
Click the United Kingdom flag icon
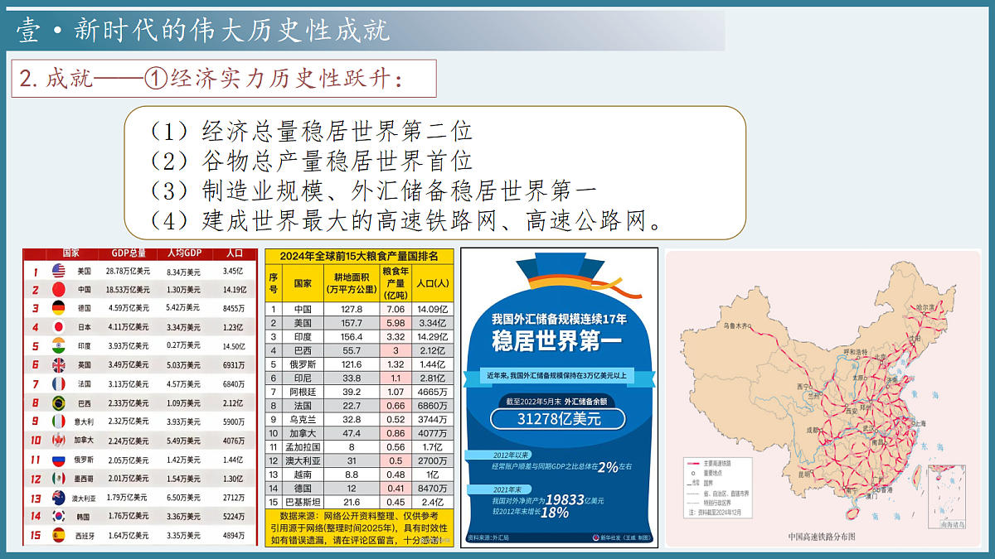pyautogui.click(x=59, y=364)
